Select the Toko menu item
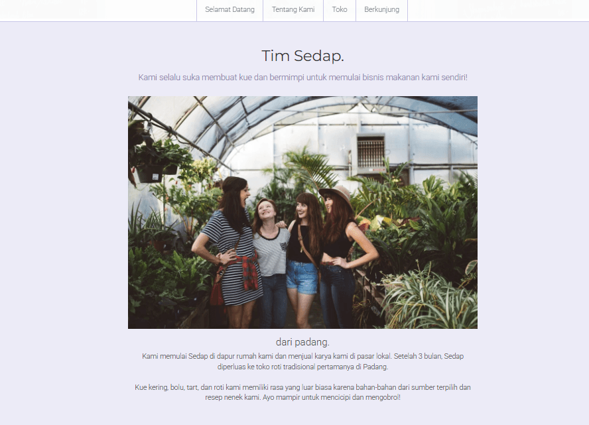 [340, 10]
